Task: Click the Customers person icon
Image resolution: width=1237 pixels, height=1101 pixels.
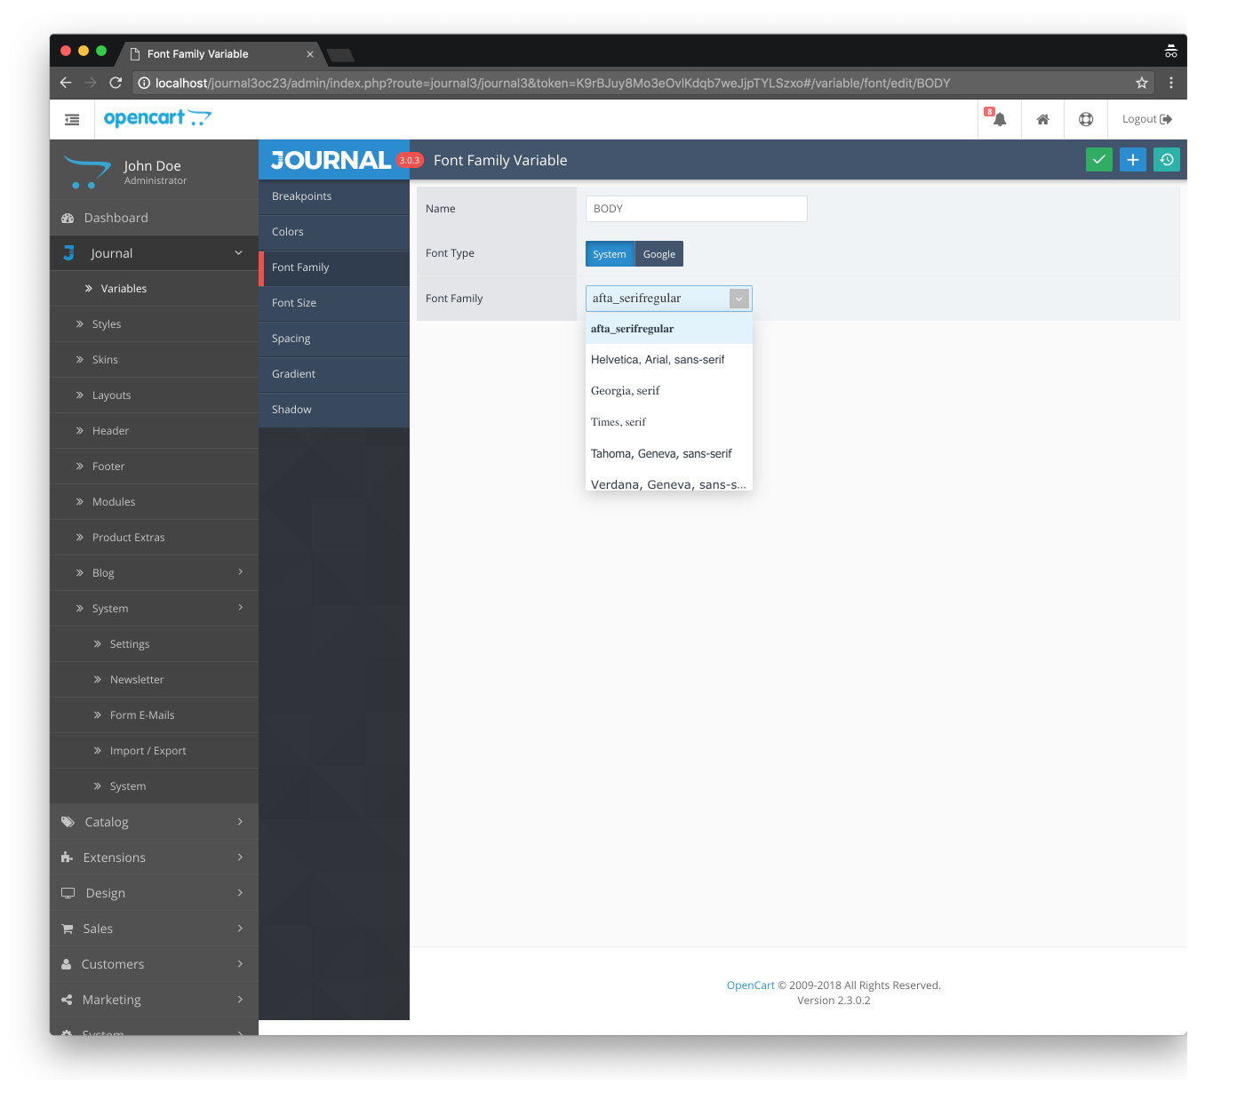Action: 67,964
